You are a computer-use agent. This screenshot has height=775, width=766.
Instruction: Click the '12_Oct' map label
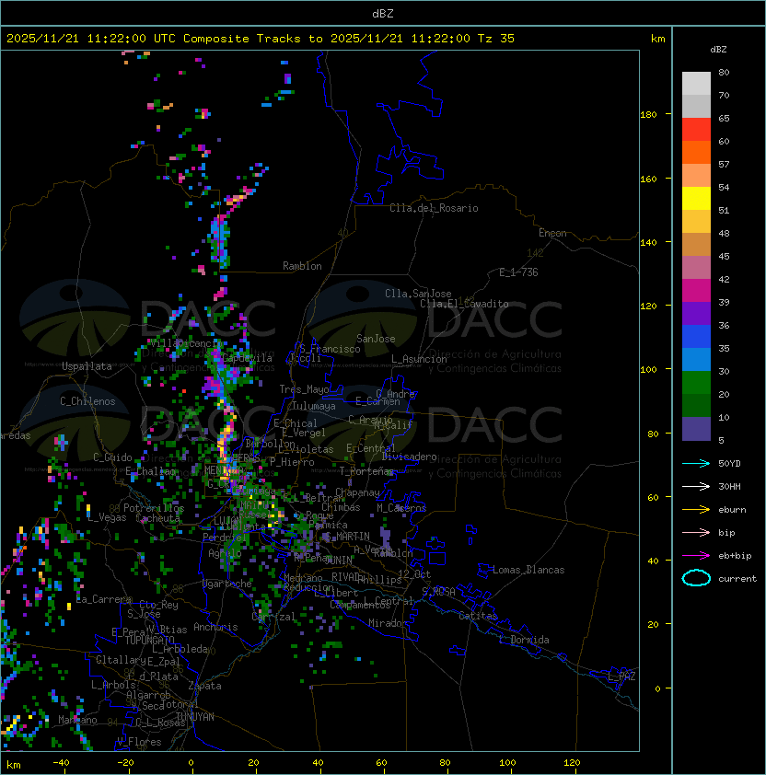point(414,574)
